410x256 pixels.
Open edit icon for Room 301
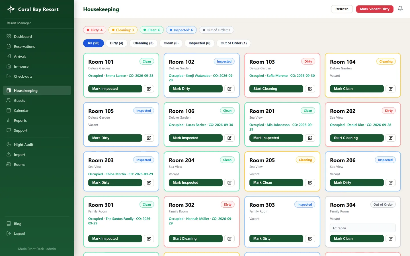click(x=149, y=239)
